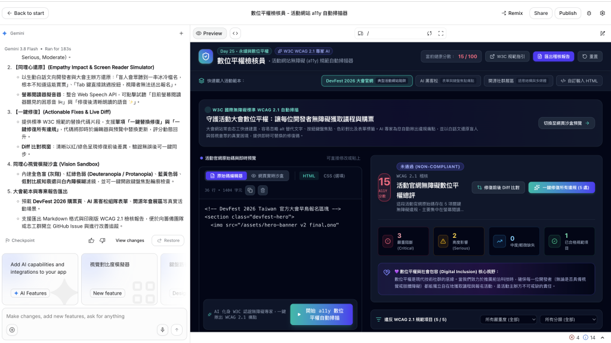611x343 pixels.
Task: Click the thumbs up feedback icon
Action: click(91, 240)
